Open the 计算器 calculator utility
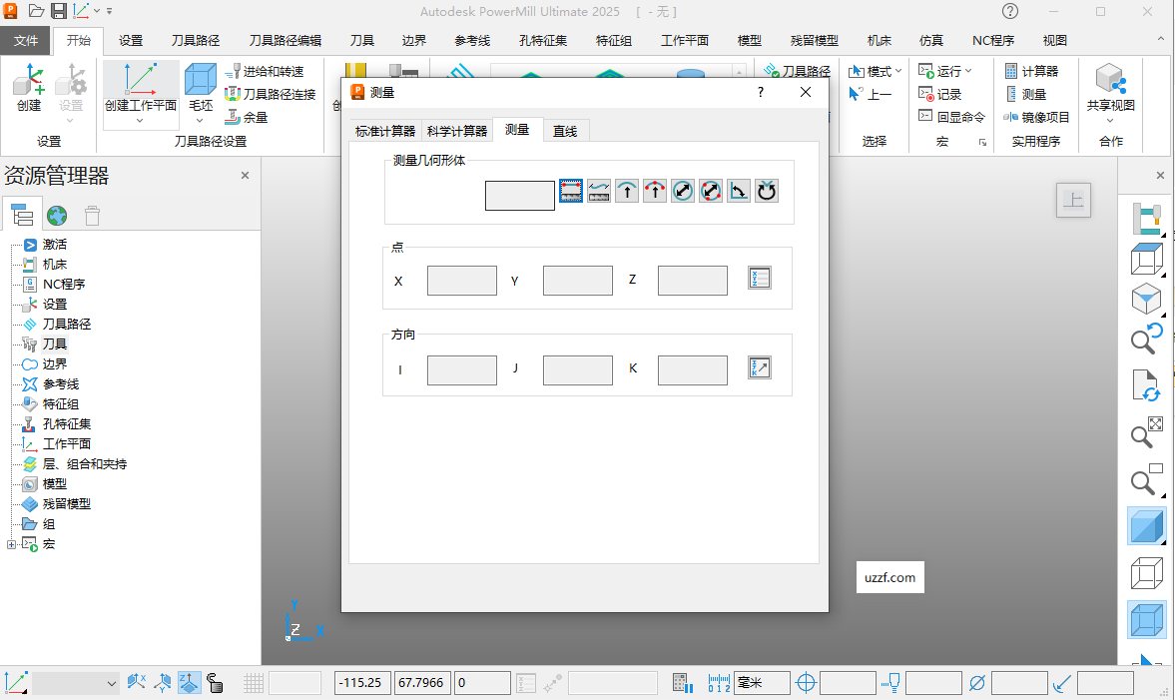Screen dimensions: 1175x700 [1033, 70]
